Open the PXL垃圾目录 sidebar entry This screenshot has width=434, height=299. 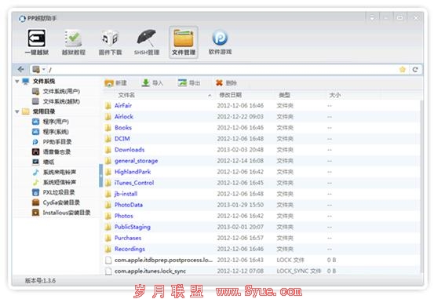tap(53, 192)
